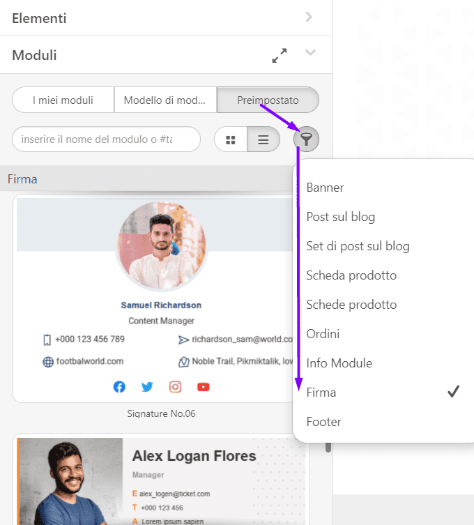Select Alex Logan Flores photo thumbnail
The height and width of the screenshot is (525, 474).
click(x=71, y=482)
